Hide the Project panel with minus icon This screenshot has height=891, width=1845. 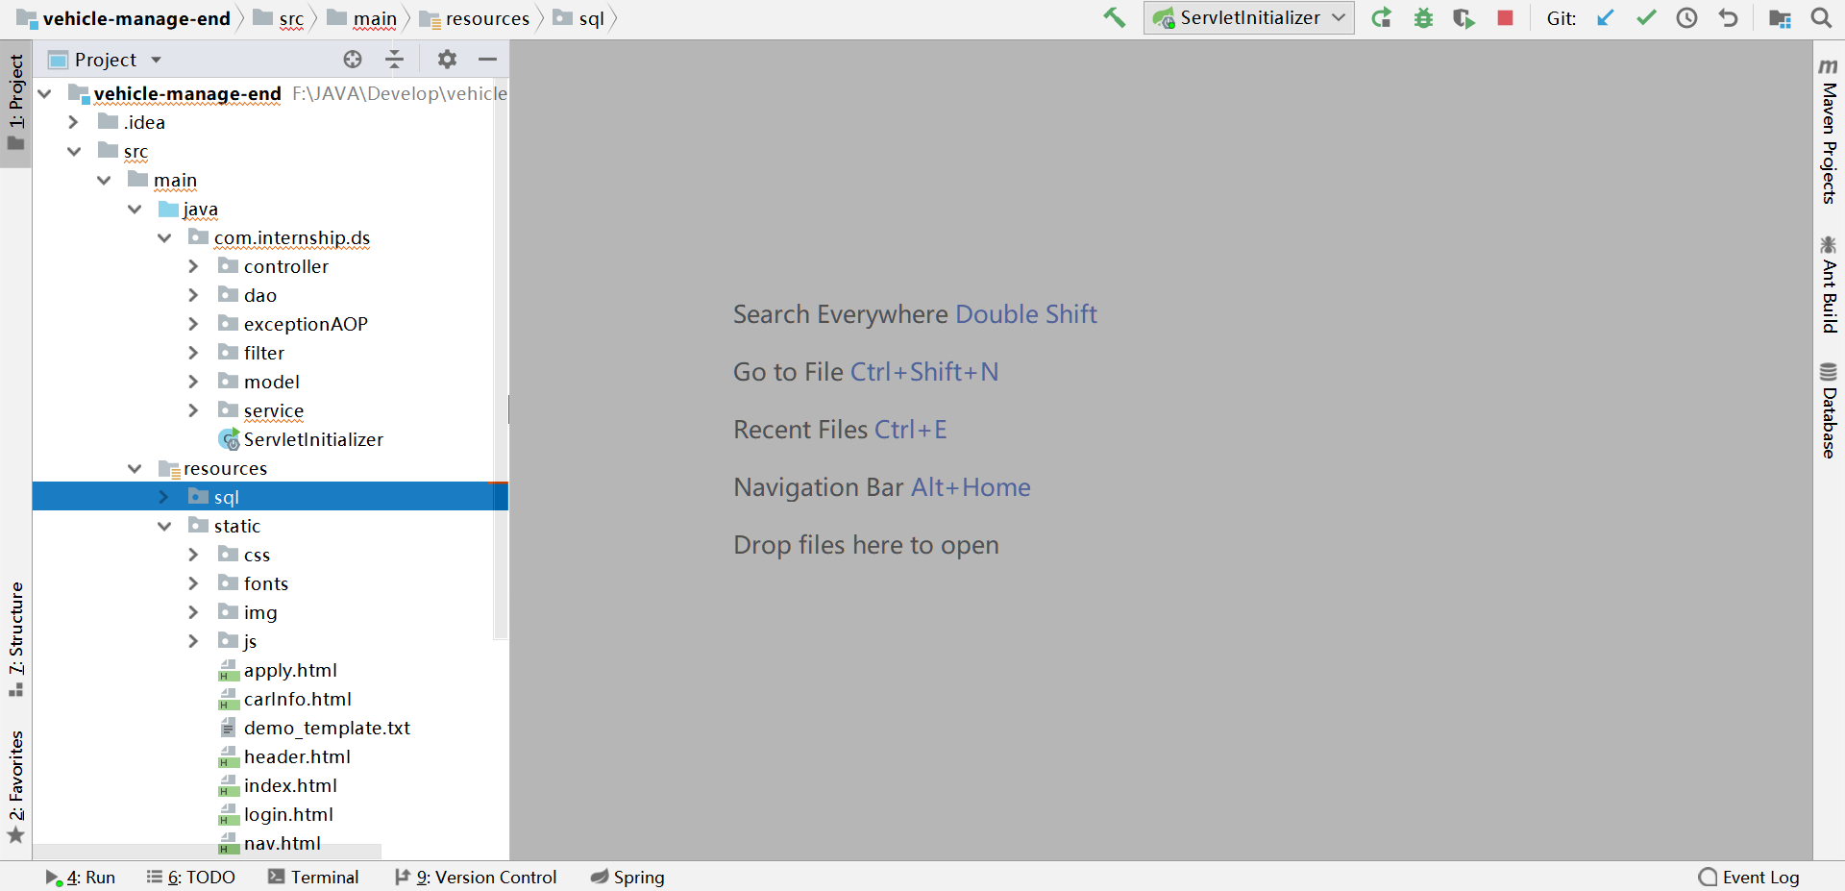[x=487, y=60]
